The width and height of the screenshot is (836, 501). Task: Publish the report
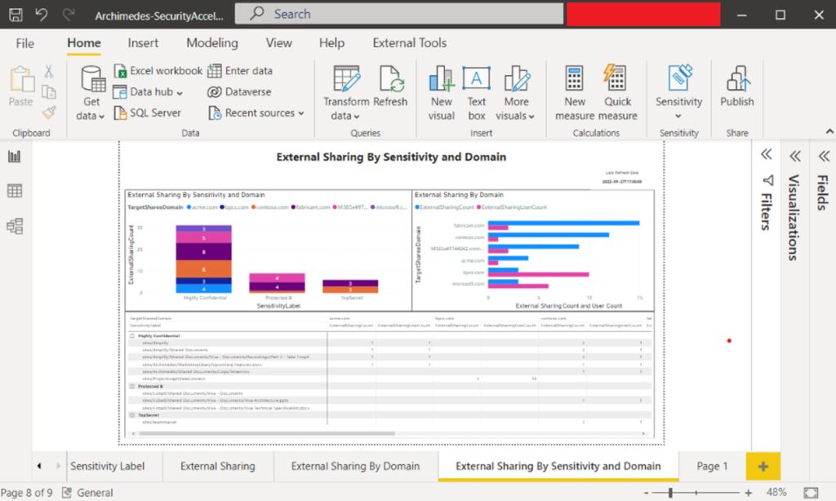(x=737, y=86)
